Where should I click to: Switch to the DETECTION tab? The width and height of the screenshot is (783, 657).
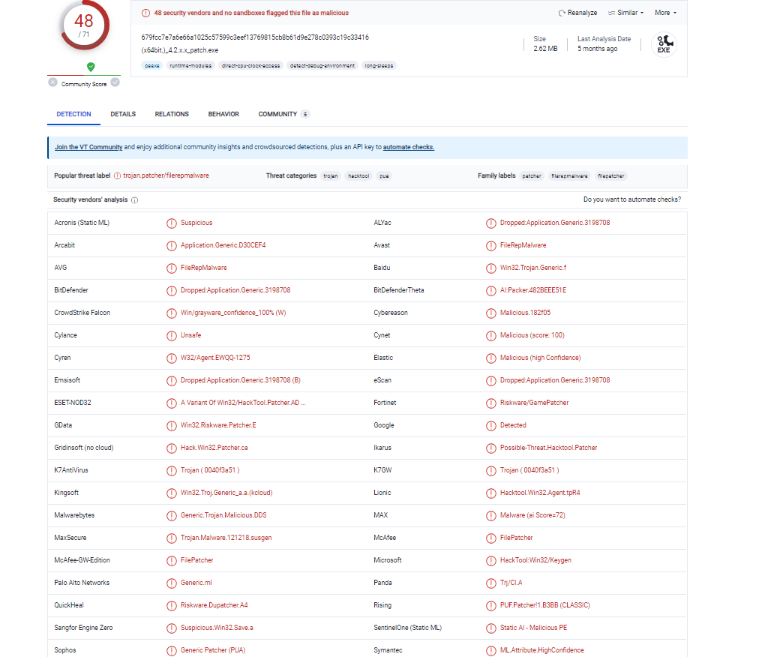tap(74, 114)
